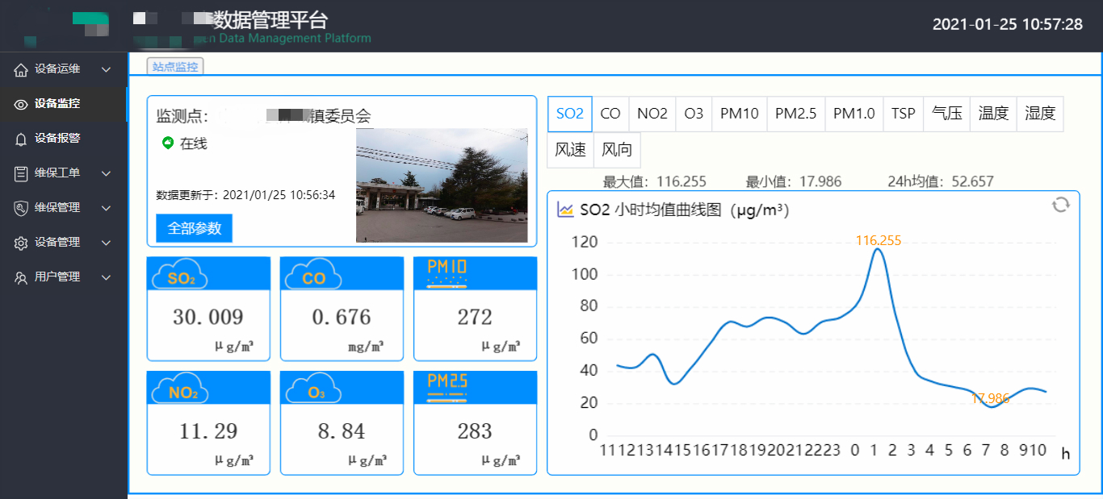Click the 设备报警 bell icon
Image resolution: width=1103 pixels, height=499 pixels.
(22, 138)
